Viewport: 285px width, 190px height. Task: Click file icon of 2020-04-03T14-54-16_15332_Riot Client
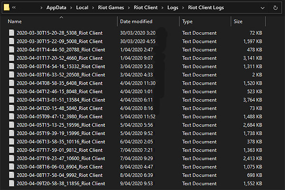tap(11, 66)
